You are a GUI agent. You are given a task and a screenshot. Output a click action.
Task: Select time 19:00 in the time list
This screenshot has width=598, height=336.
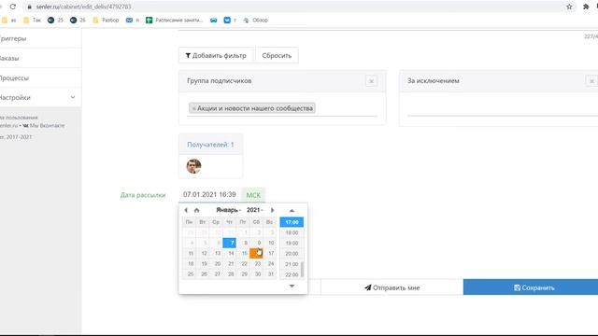pos(292,243)
